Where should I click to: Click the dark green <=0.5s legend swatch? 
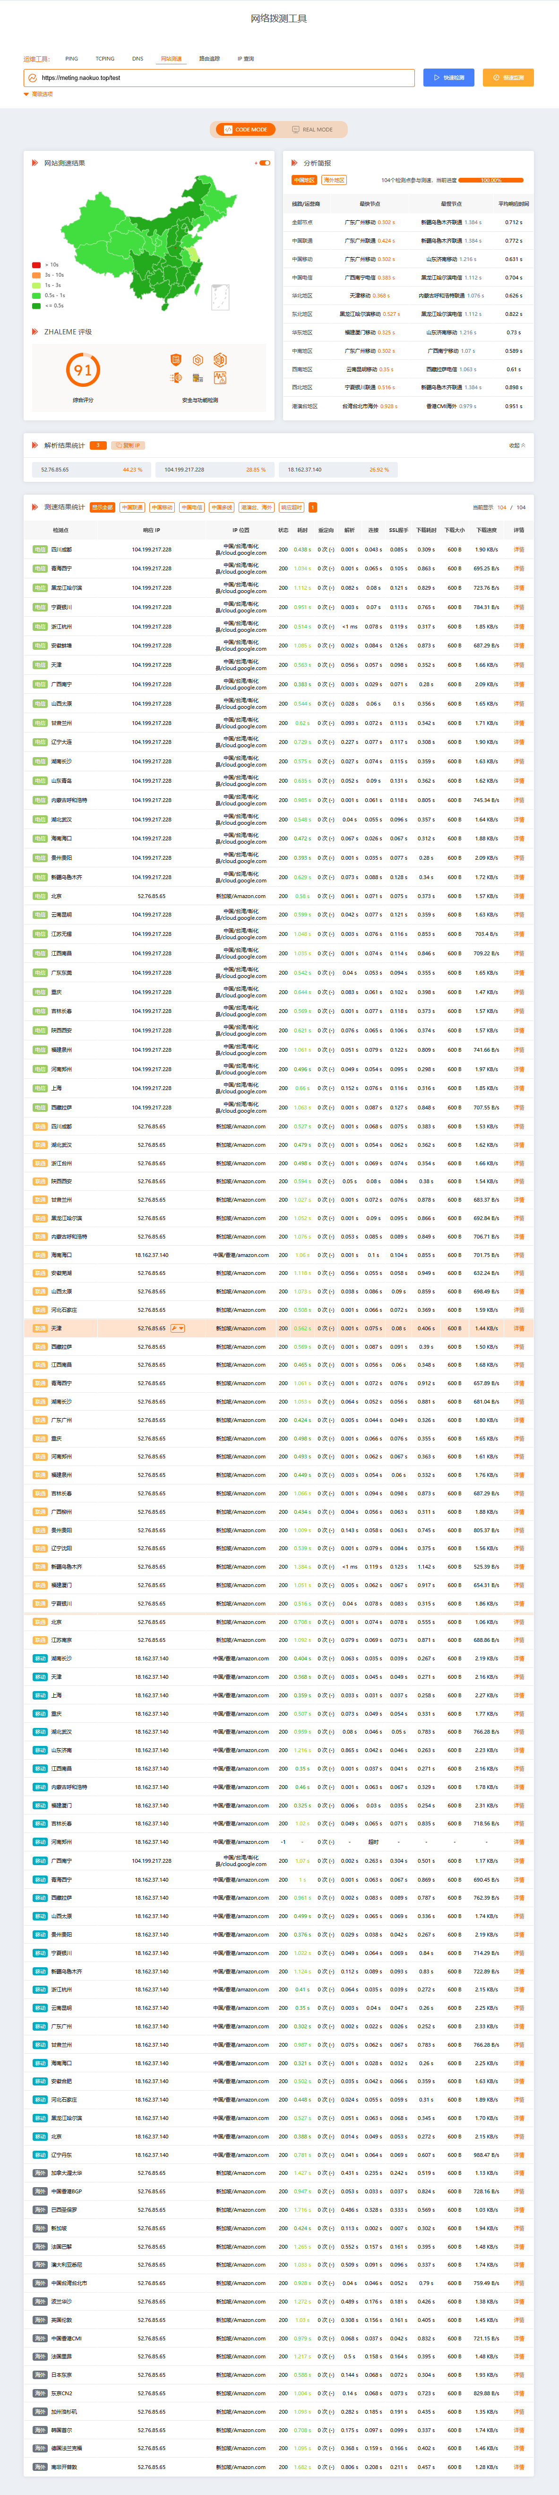(36, 305)
